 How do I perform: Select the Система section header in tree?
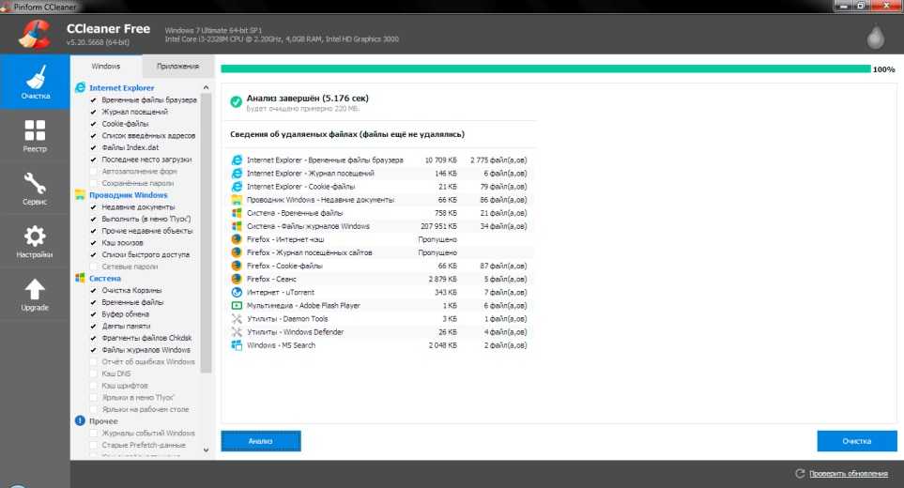point(104,279)
